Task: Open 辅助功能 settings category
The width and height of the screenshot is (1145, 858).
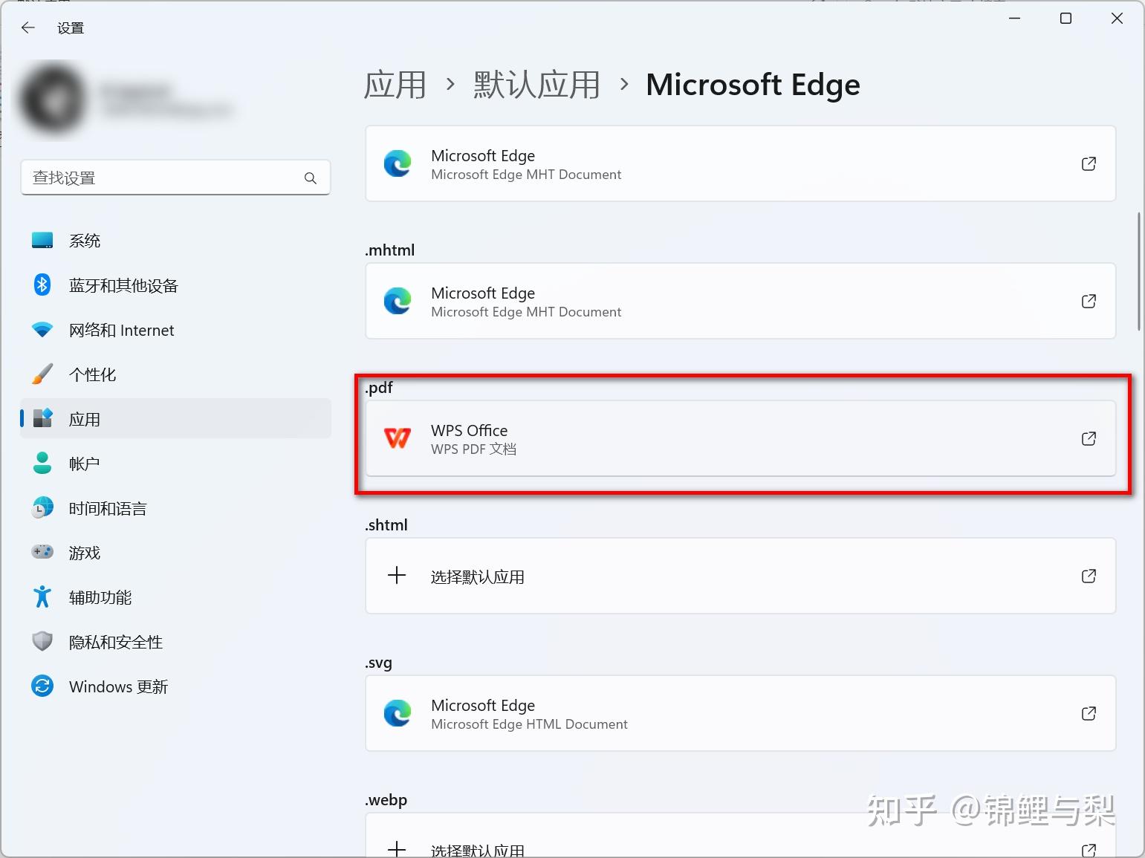Action: [175, 597]
